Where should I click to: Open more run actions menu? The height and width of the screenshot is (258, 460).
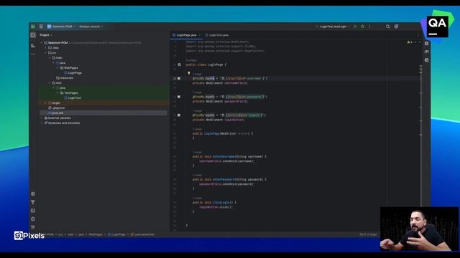pyautogui.click(x=369, y=27)
